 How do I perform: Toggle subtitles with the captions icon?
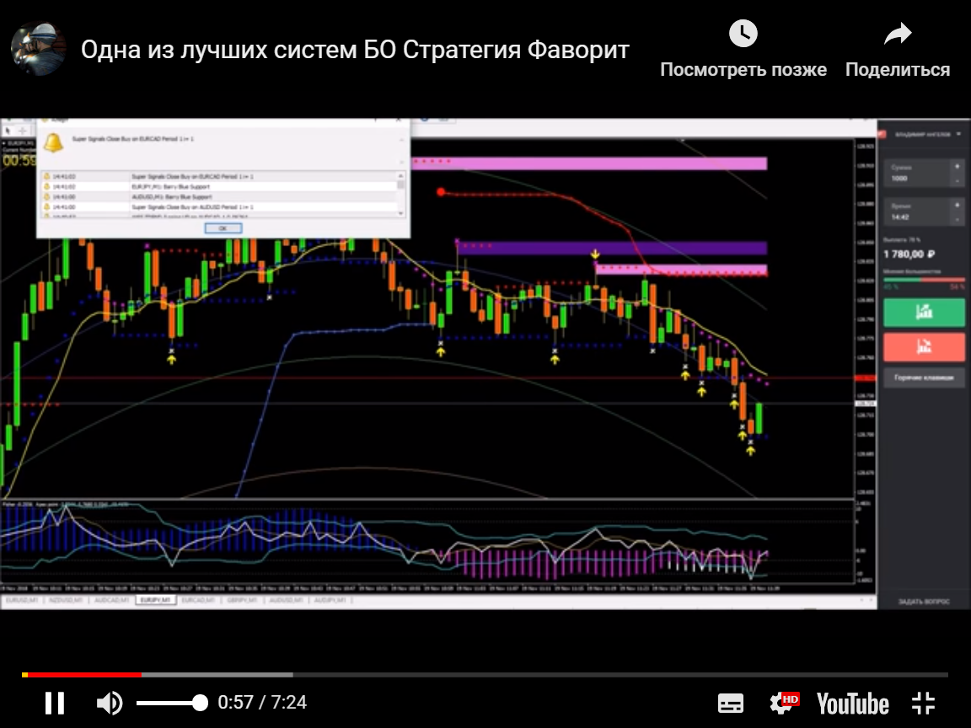click(731, 704)
